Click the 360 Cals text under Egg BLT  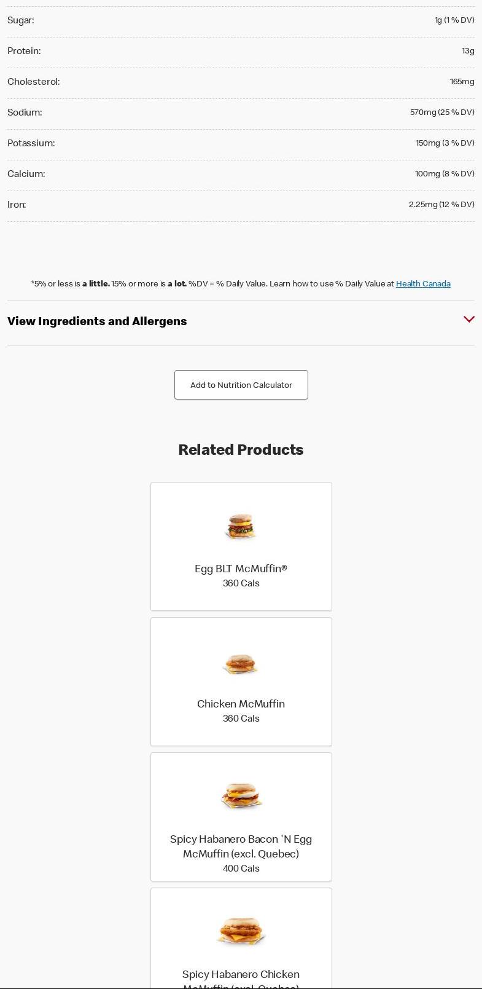[241, 583]
